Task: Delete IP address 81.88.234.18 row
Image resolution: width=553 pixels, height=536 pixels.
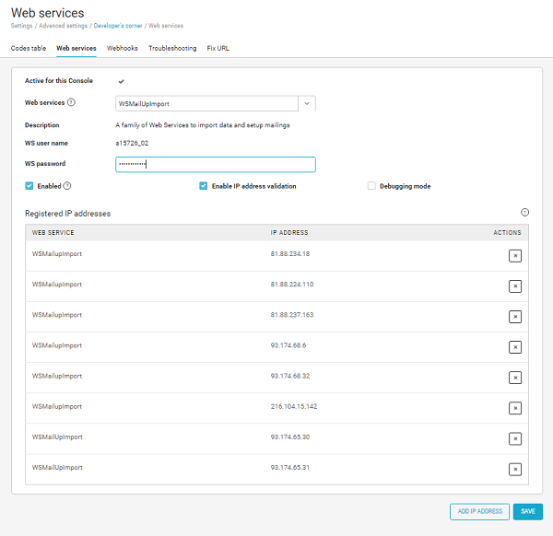Action: (x=515, y=255)
